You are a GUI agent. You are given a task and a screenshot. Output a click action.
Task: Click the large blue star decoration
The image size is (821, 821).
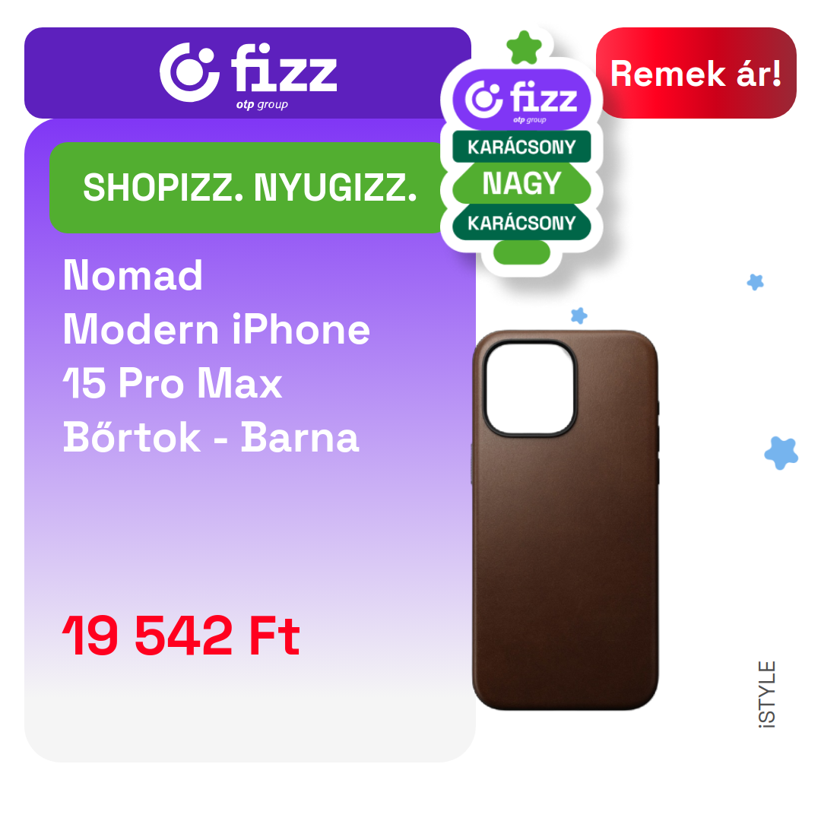click(x=781, y=453)
